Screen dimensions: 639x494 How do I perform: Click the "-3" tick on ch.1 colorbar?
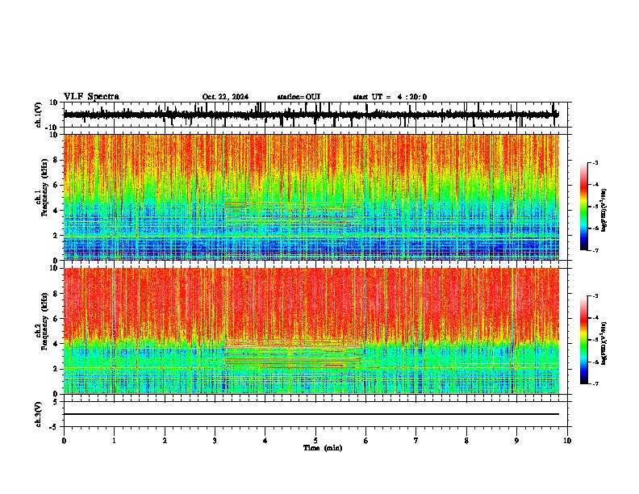pos(595,162)
